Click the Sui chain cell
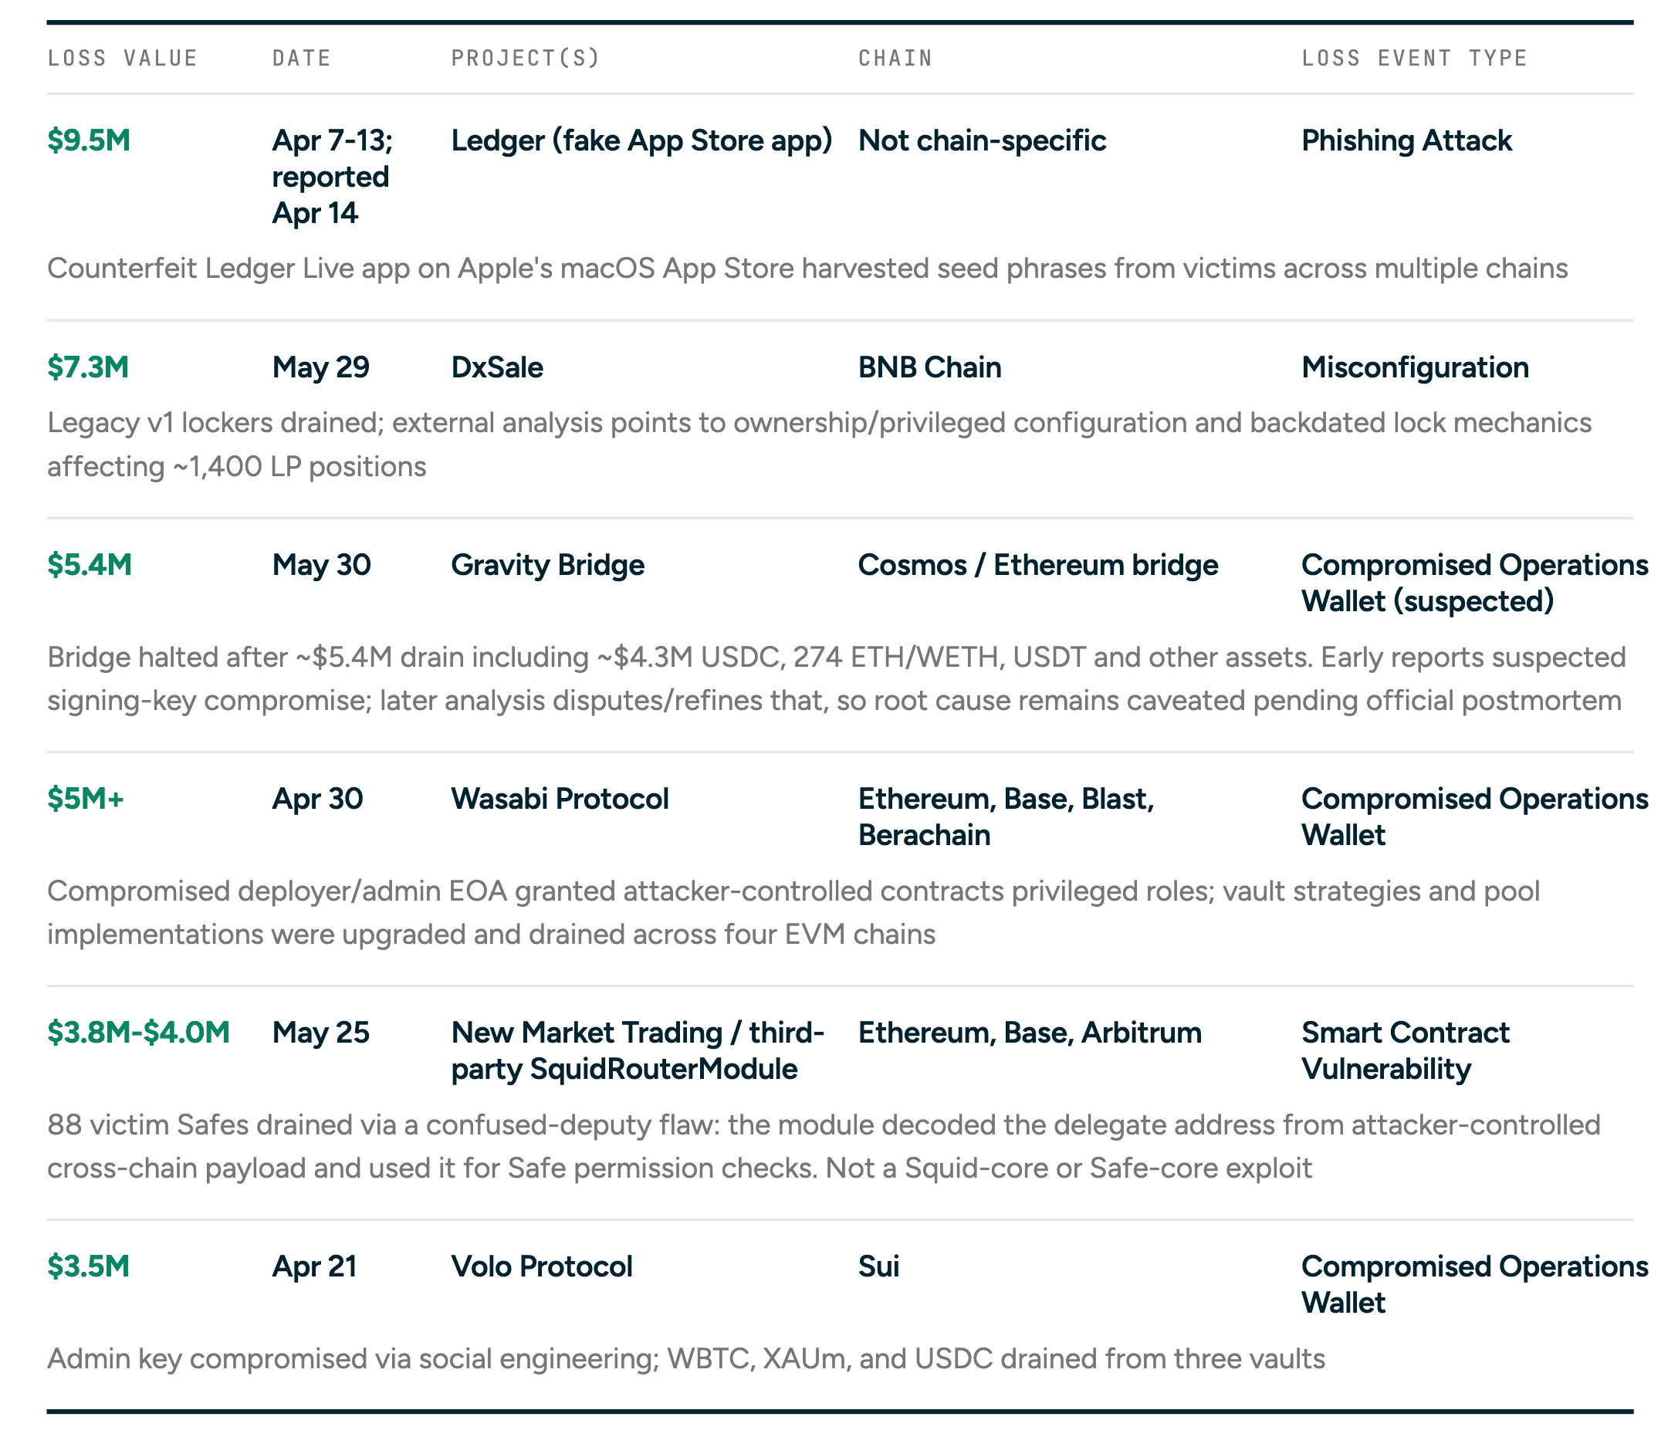The width and height of the screenshot is (1678, 1437). [878, 1267]
